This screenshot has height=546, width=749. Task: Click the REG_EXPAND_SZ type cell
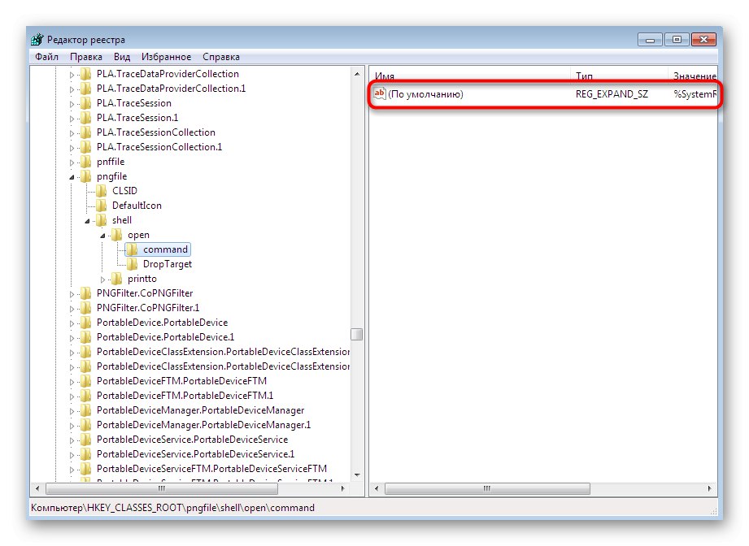(x=612, y=94)
